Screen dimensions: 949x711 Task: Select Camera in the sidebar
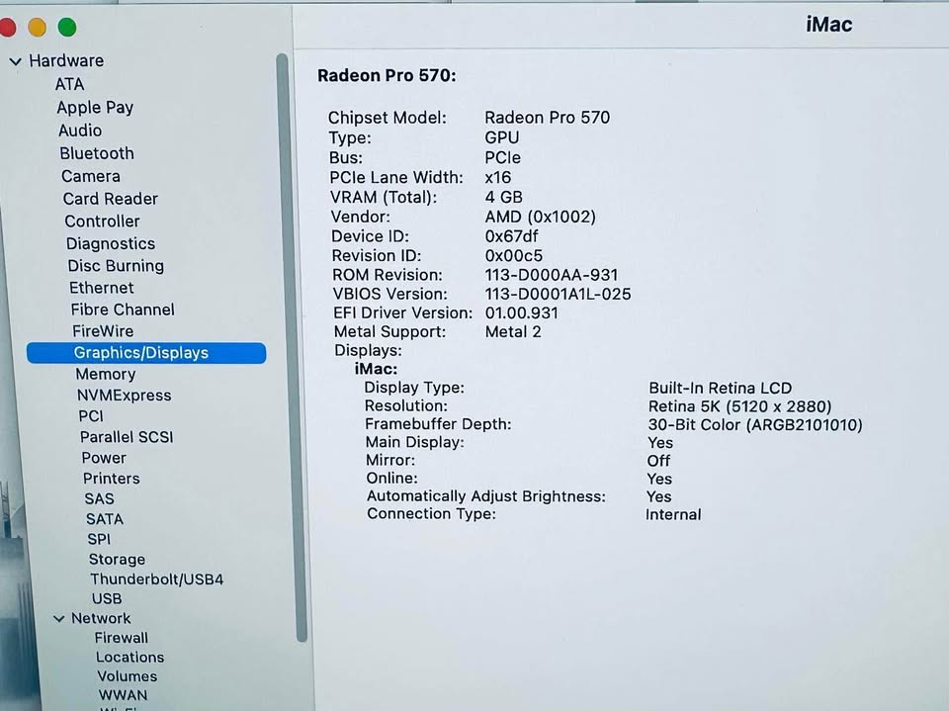[91, 176]
